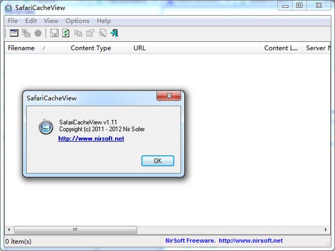Click the Properties toolbar icon
This screenshot has width=335, height=251.
pyautogui.click(x=90, y=33)
